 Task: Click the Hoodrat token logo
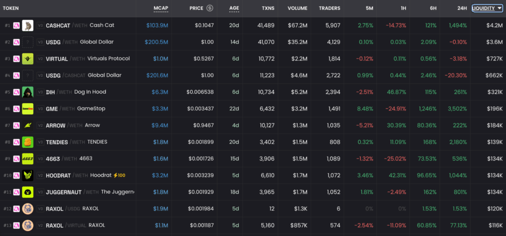click(28, 175)
